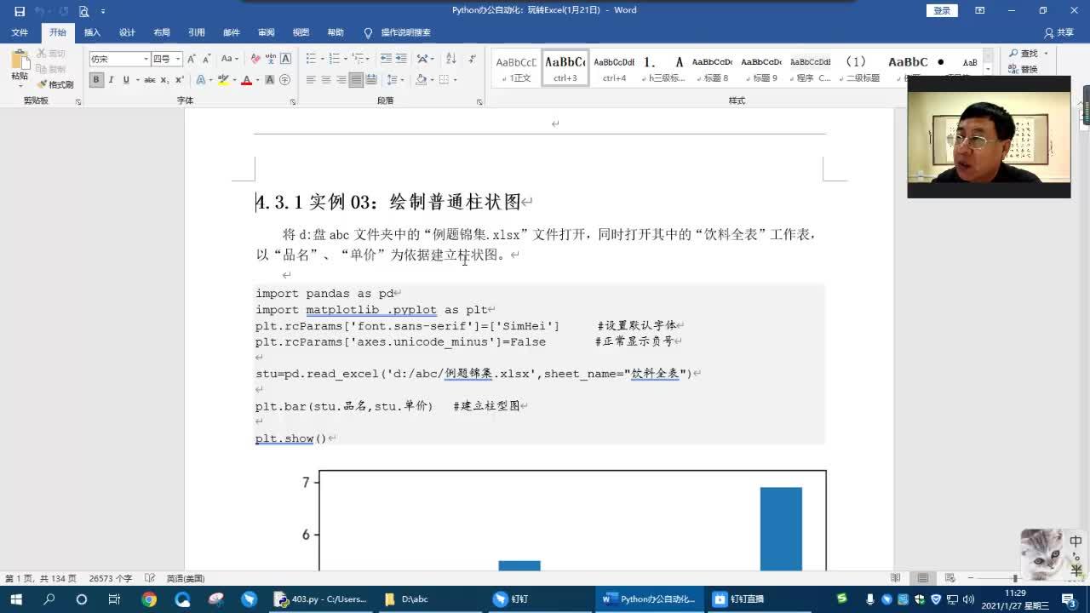
Task: Center the paragraph text
Action: (326, 80)
